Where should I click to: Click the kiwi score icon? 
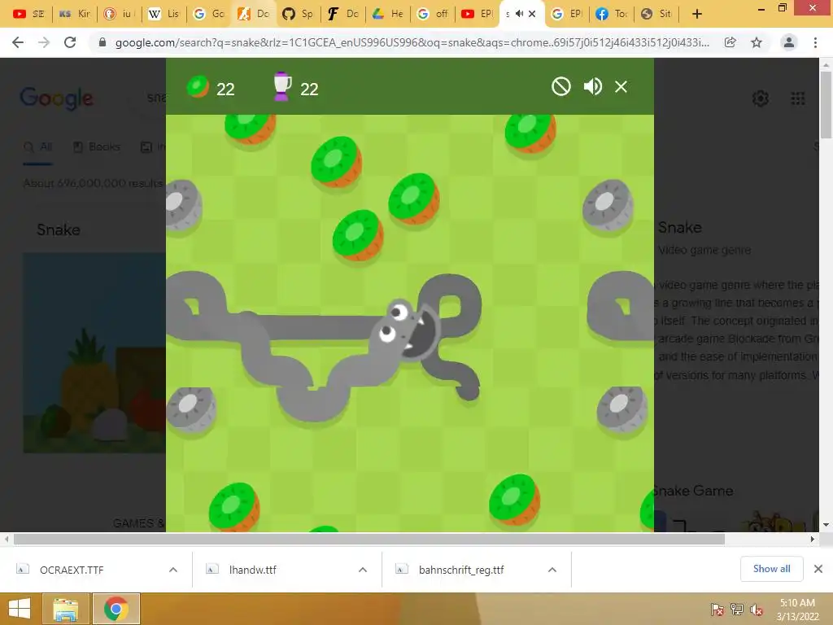(198, 86)
